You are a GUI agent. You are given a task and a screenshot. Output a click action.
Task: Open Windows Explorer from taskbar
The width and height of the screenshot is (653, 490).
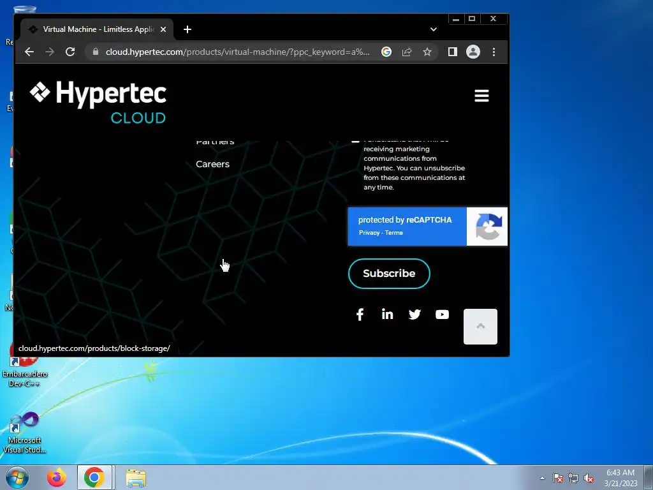pos(136,478)
